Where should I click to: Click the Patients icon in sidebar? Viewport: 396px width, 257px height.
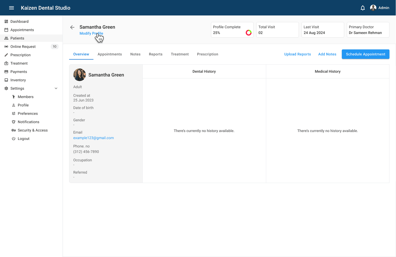tap(6, 38)
